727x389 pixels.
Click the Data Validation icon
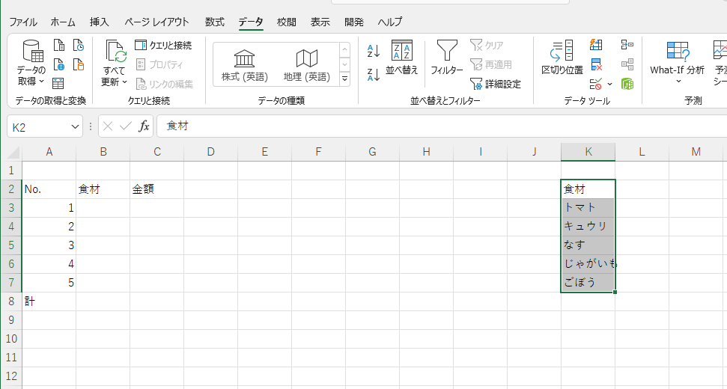click(596, 84)
